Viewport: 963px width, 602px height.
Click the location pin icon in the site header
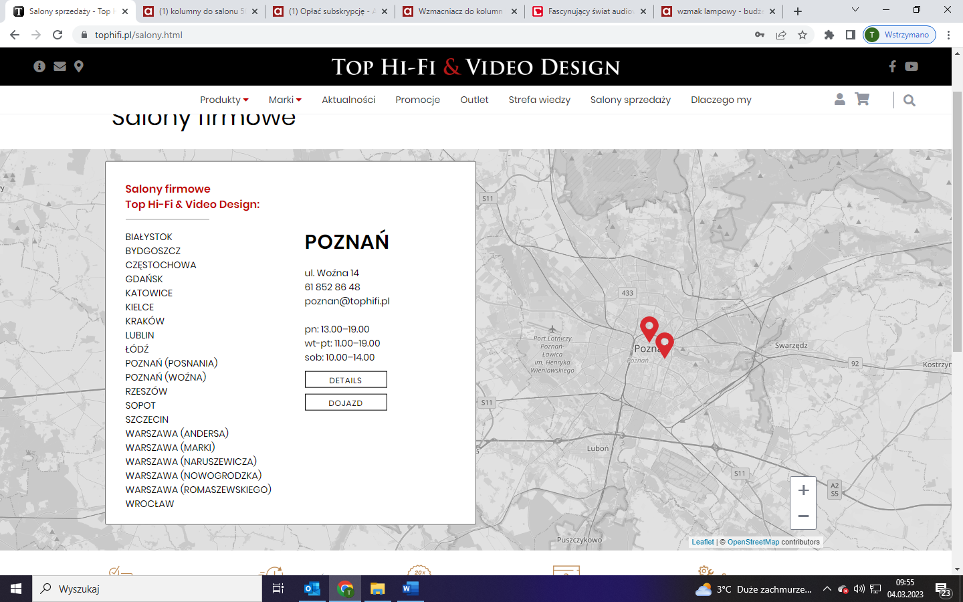click(79, 66)
